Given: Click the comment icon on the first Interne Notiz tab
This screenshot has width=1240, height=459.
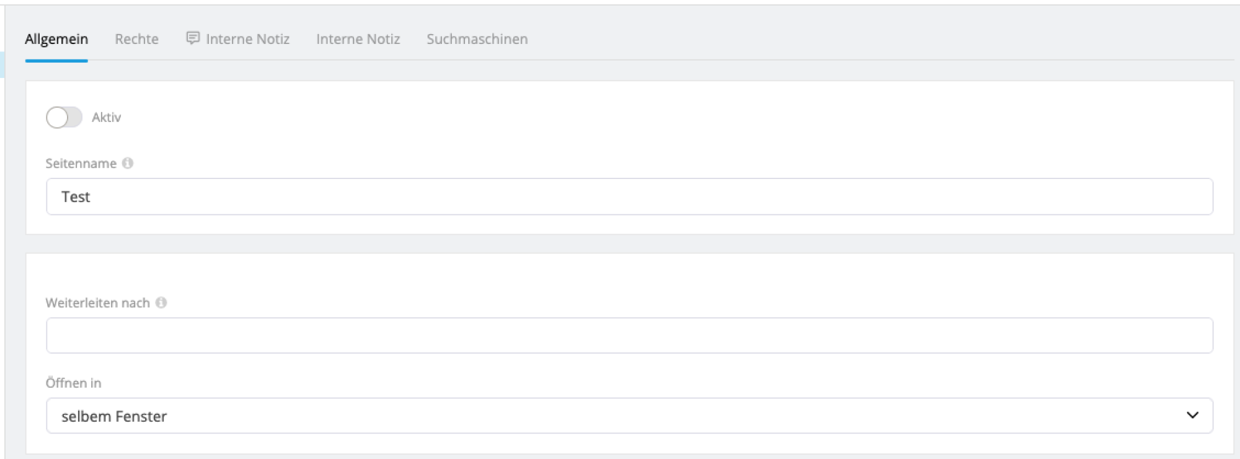Looking at the screenshot, I should 193,38.
